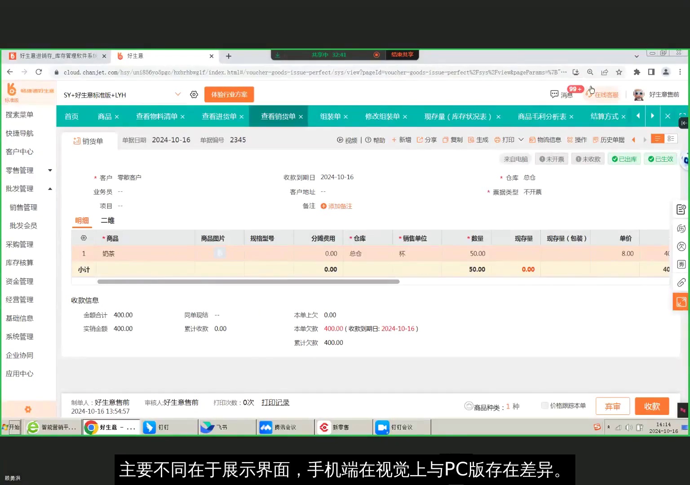Image resolution: width=690 pixels, height=485 pixels.
Task: Switch to the 组装单 tab
Action: point(331,116)
